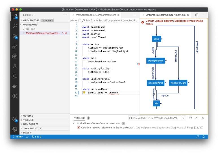This screenshot has height=153, width=218.
Task: Click errors and warnings count in status bar
Action: [36, 137]
